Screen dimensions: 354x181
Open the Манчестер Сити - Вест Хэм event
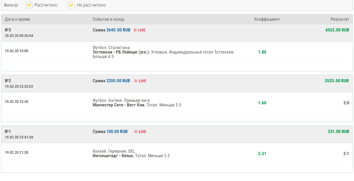(119, 105)
